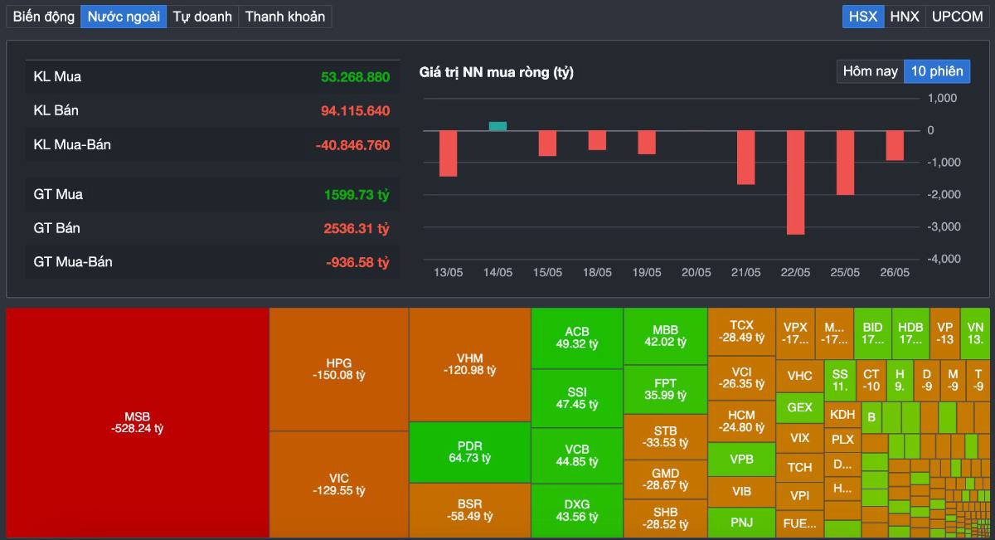The height and width of the screenshot is (540, 995).
Task: Click the 13/05 red bar
Action: pyautogui.click(x=448, y=153)
